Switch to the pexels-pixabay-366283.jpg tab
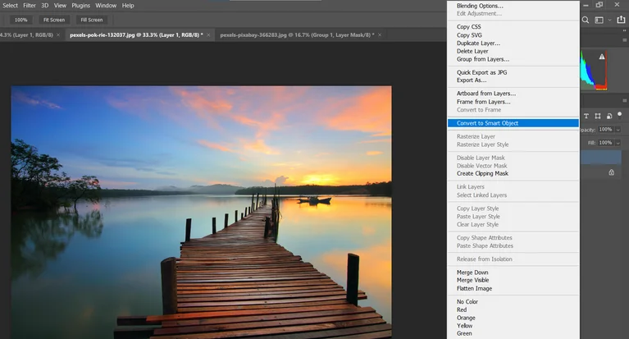The height and width of the screenshot is (339, 629). coord(297,35)
